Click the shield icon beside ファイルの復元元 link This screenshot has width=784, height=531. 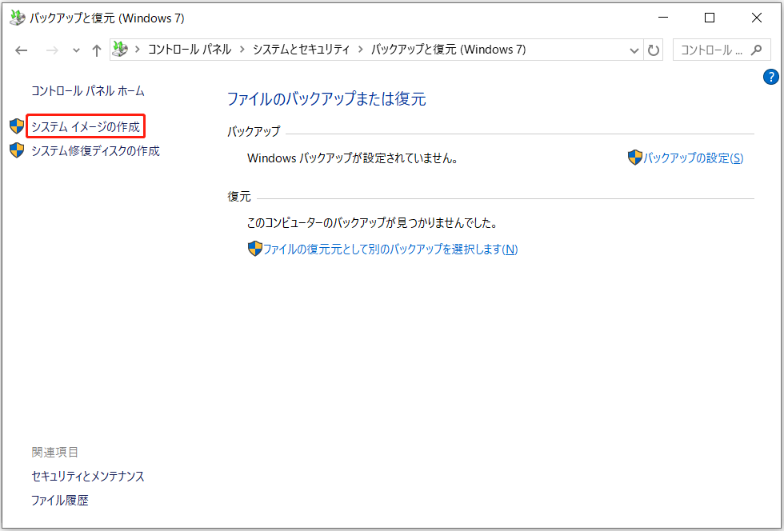click(x=254, y=249)
